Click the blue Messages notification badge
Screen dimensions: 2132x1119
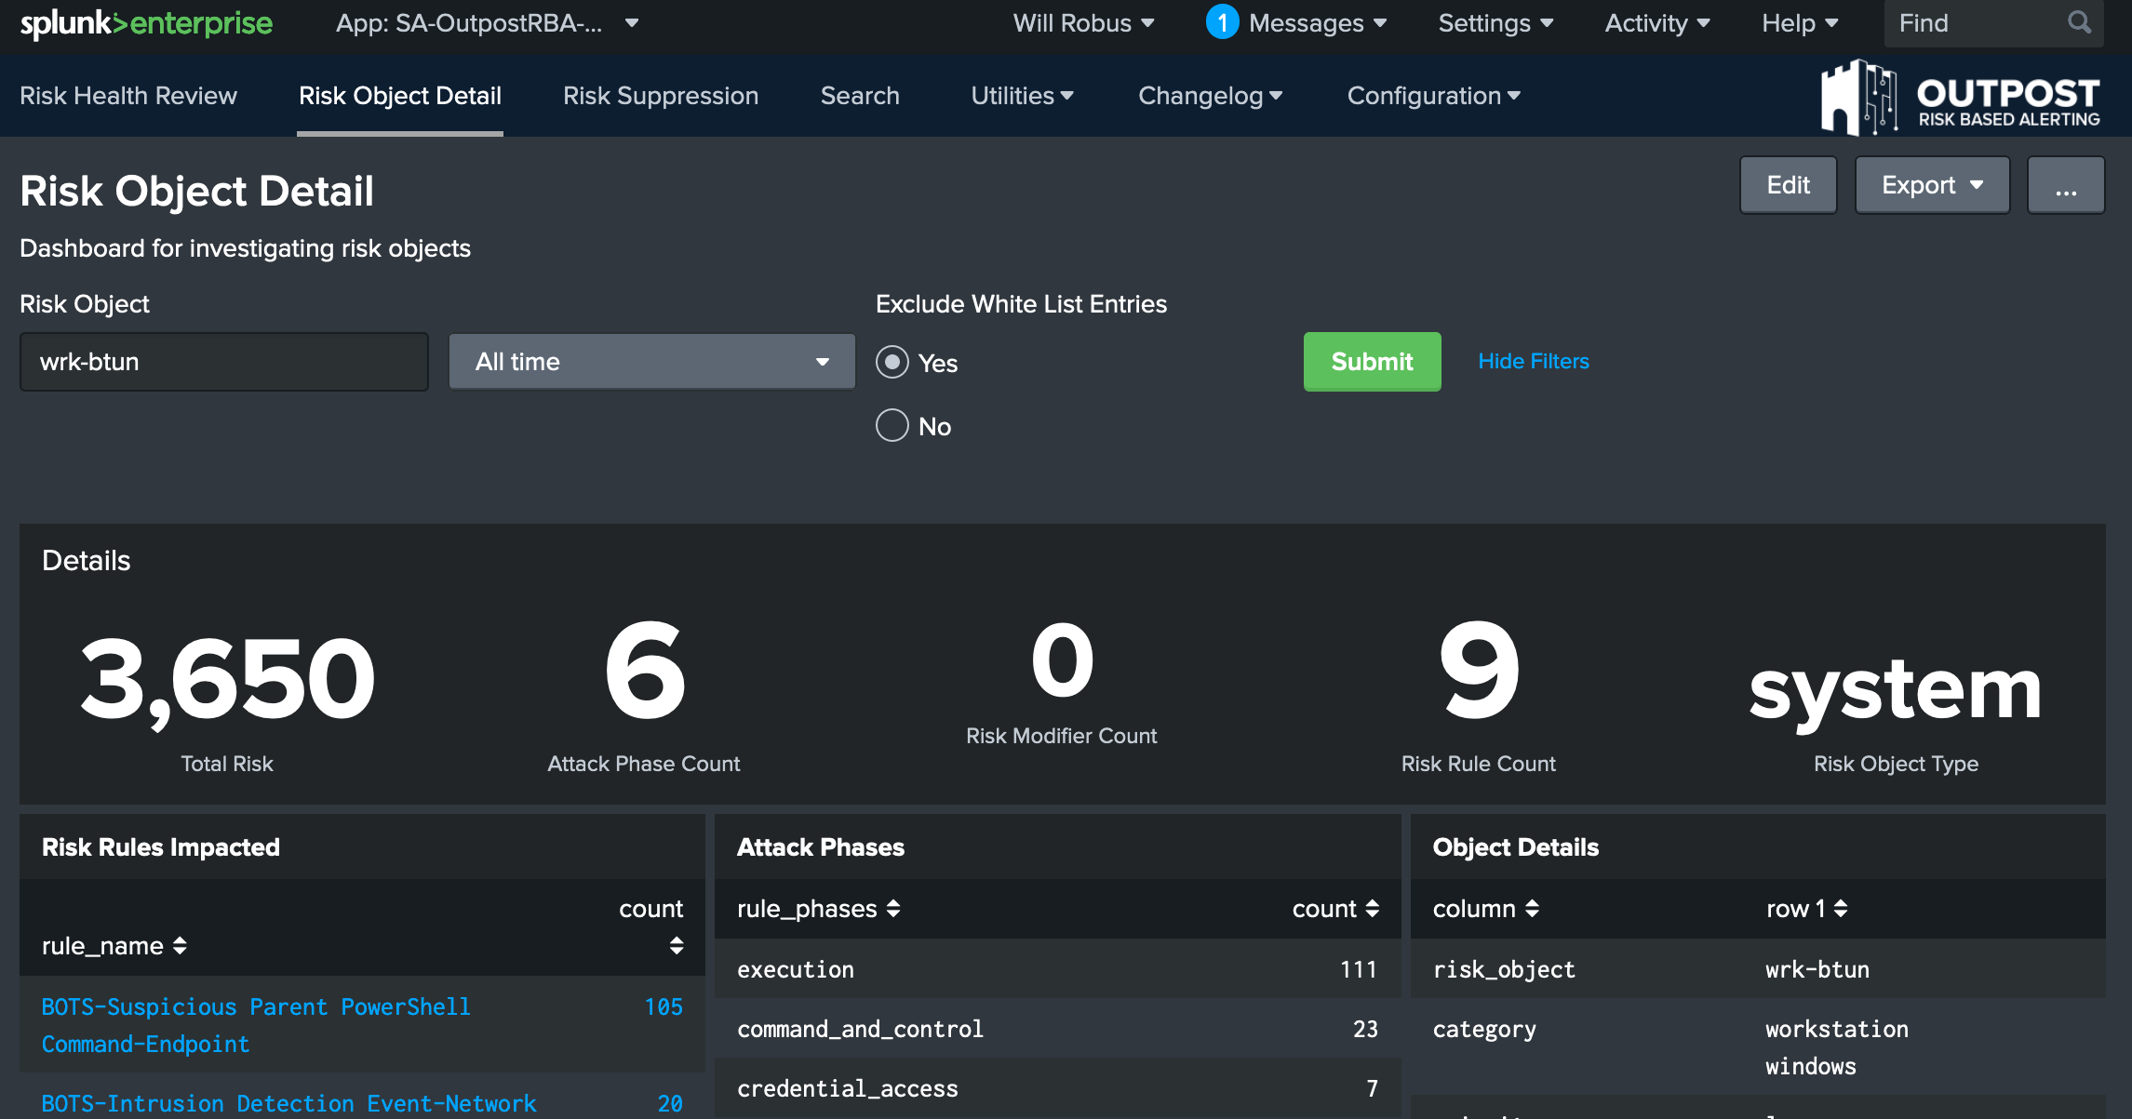(1221, 22)
